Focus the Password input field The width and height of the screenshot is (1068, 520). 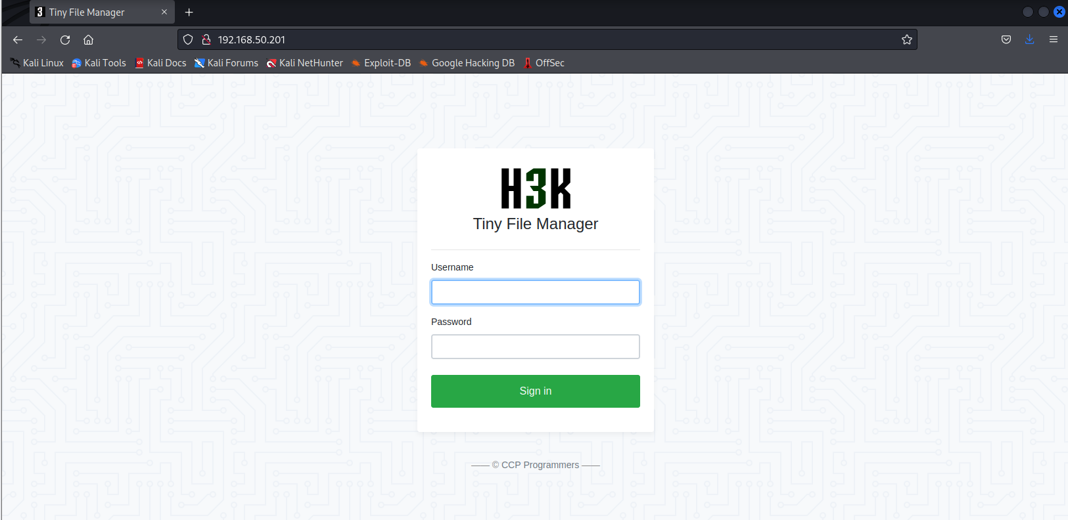click(535, 347)
